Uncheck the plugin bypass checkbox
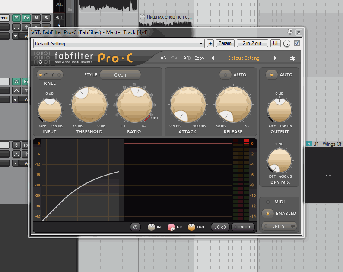Image resolution: width=343 pixels, height=272 pixels. [297, 43]
